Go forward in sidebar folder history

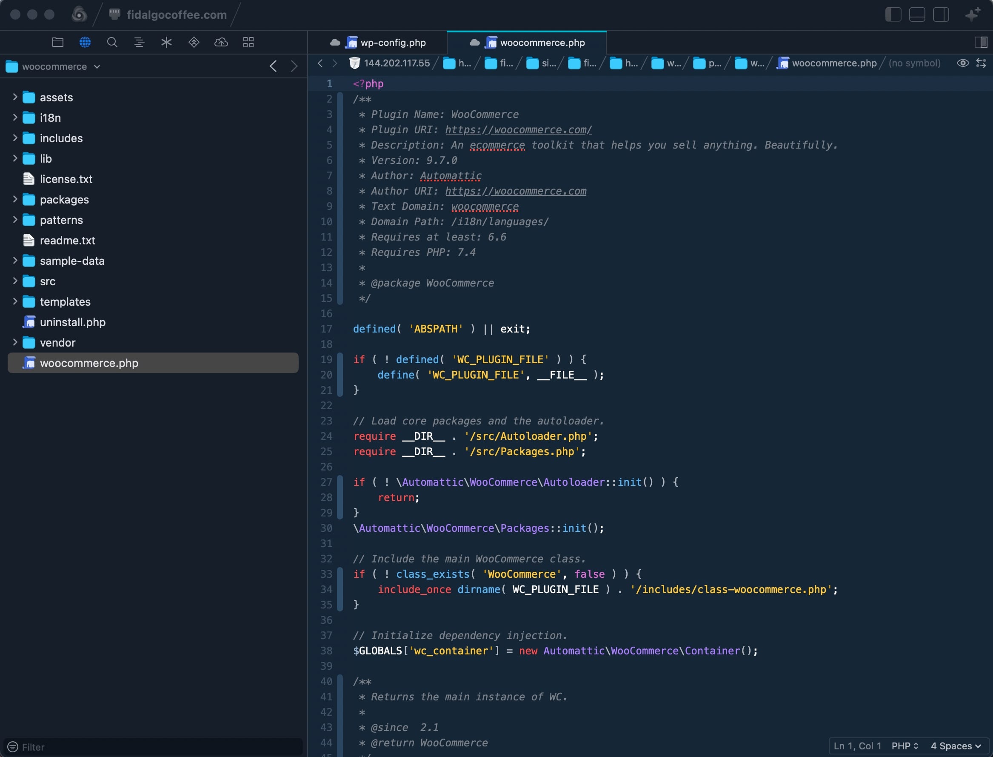[x=294, y=66]
